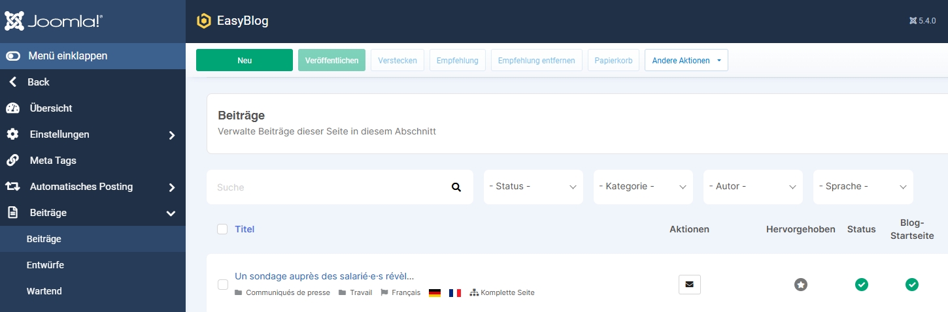Screen dimensions: 948x312
Task: Click the EasyBlog logo icon
Action: point(204,21)
